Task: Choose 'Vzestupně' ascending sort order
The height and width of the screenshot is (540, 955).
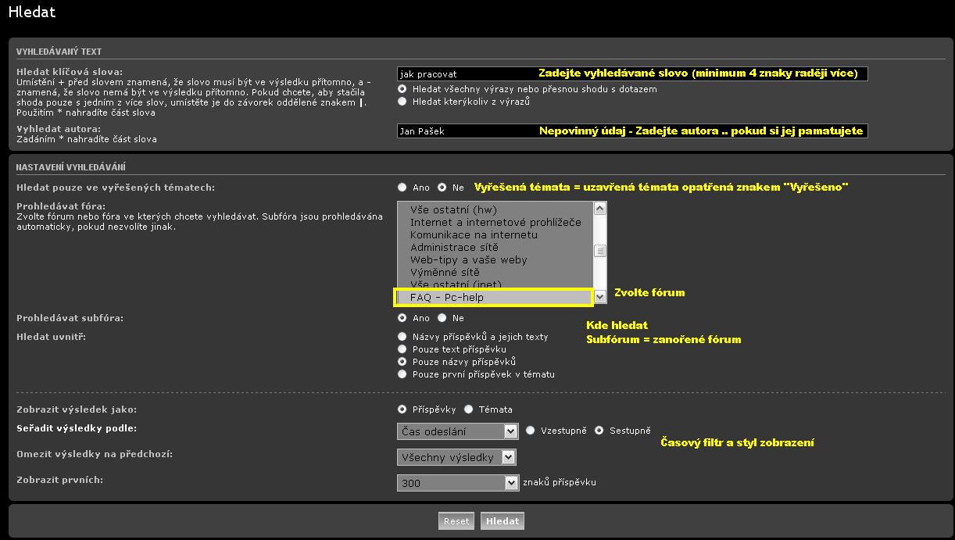Action: click(x=531, y=431)
